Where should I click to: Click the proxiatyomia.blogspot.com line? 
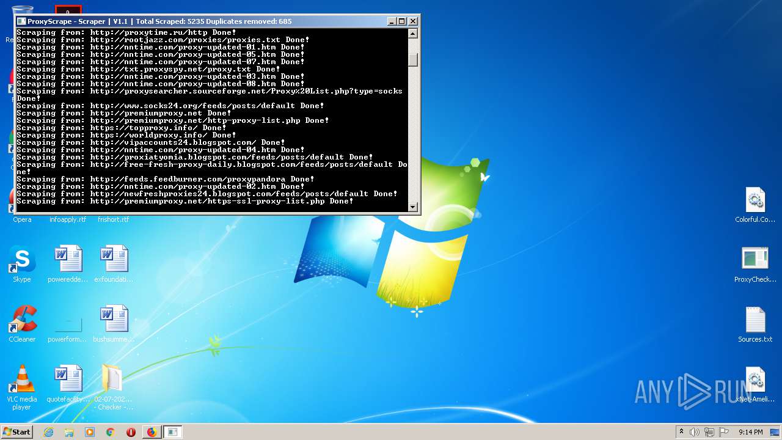click(x=195, y=157)
